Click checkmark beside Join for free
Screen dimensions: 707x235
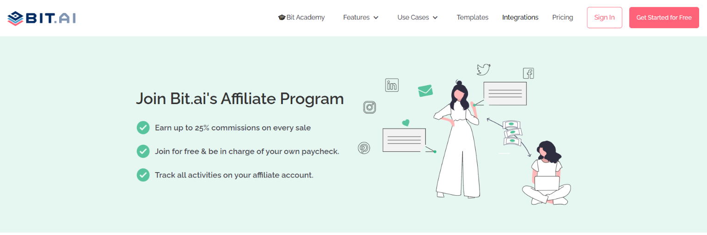click(x=143, y=151)
